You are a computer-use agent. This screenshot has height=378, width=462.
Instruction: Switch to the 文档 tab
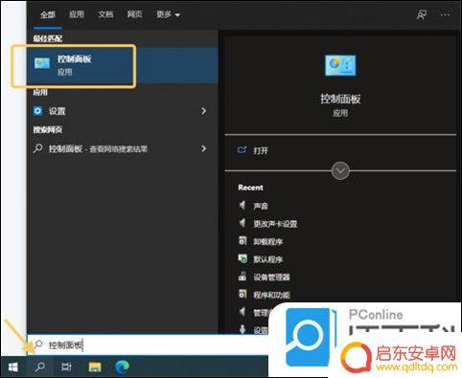tap(105, 14)
